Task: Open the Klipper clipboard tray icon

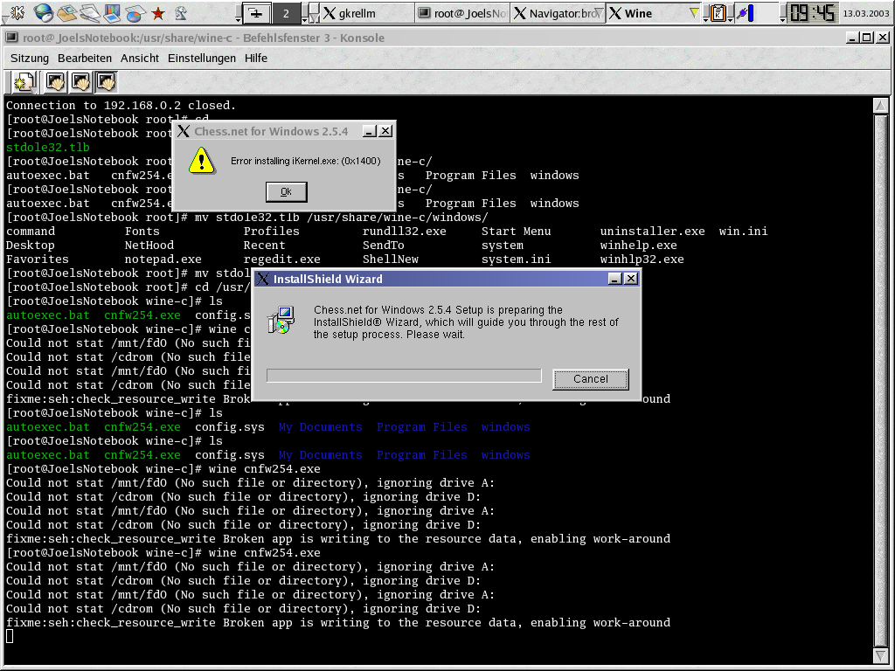Action: 718,13
